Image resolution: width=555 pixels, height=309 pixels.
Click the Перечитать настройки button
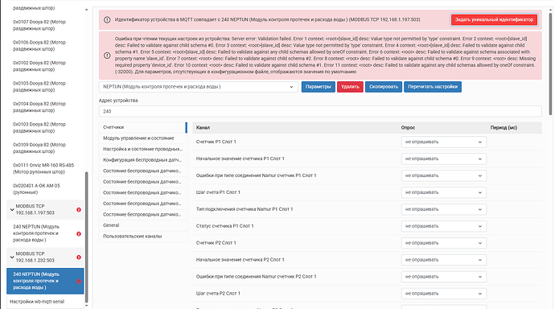pos(433,87)
